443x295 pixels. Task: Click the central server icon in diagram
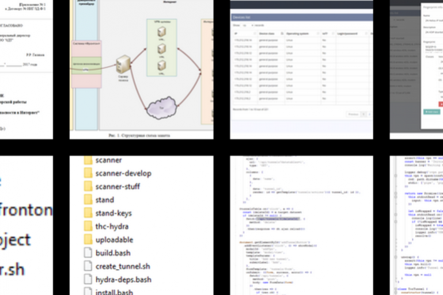coord(124,64)
